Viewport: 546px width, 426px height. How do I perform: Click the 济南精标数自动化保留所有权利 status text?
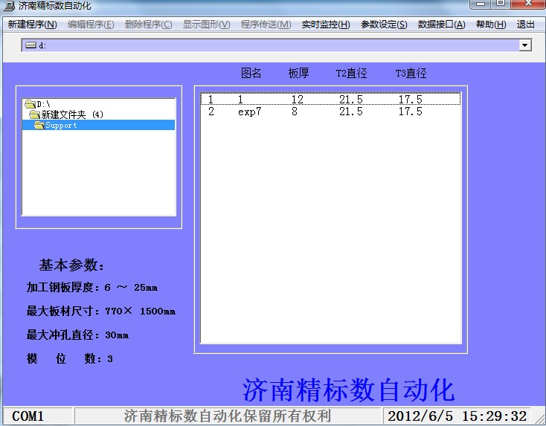[228, 416]
